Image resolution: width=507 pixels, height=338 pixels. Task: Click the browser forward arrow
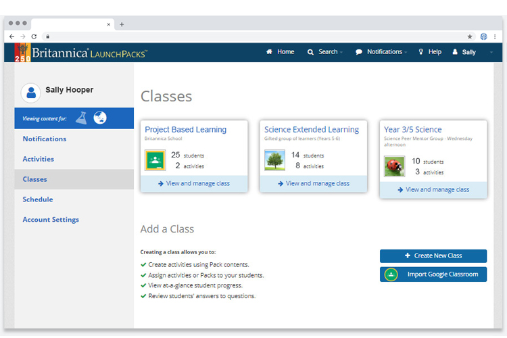point(22,37)
